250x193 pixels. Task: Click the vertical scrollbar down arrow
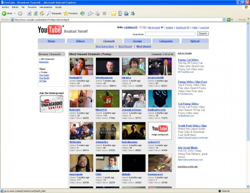tap(248, 186)
